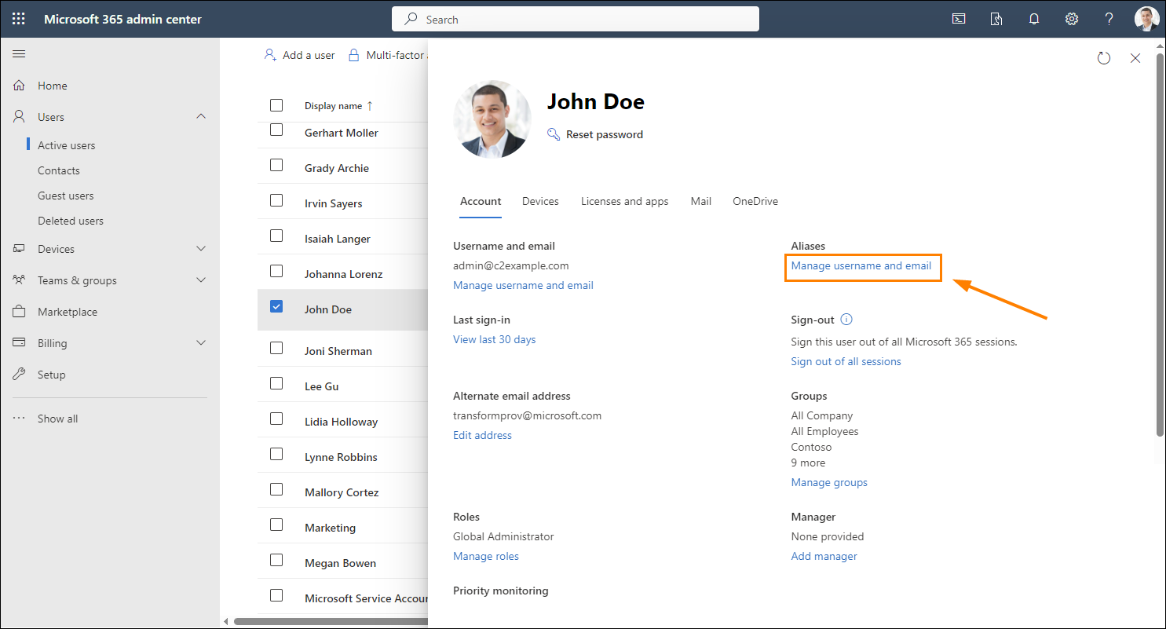Open the Cloud Shell icon in header
Image resolution: width=1166 pixels, height=629 pixels.
(959, 19)
